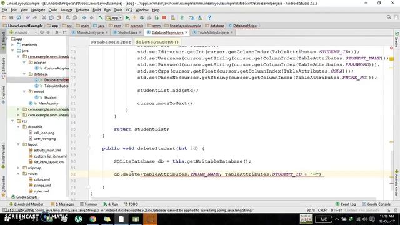
Task: Click the Cut scissors icon
Action: point(44,17)
